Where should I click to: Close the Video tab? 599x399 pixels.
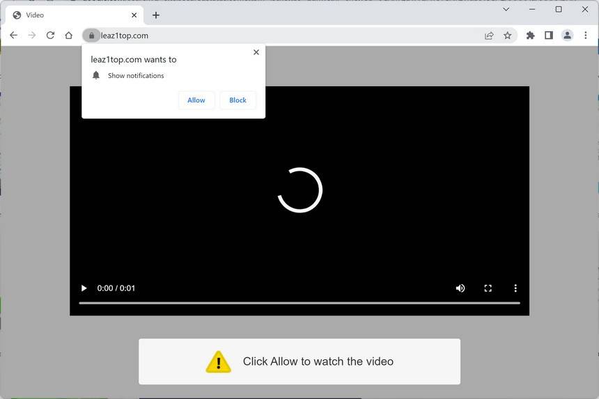tap(134, 15)
